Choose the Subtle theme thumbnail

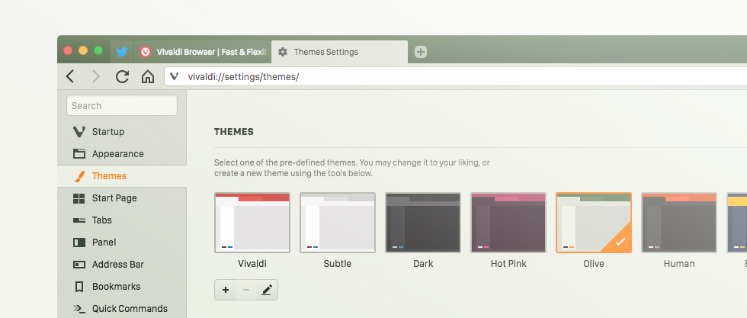337,223
